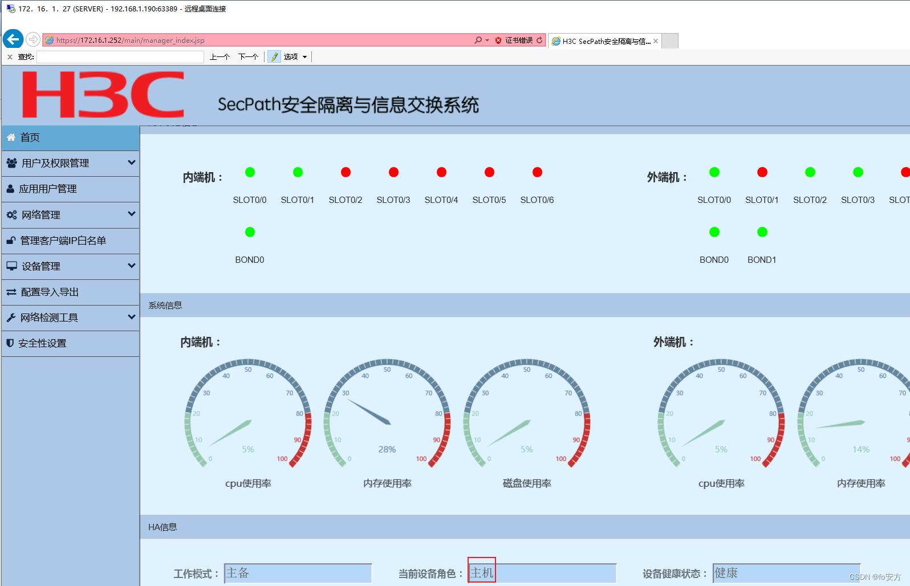The height and width of the screenshot is (586, 910).
Task: Click 下一个 find next button
Action: (x=248, y=57)
